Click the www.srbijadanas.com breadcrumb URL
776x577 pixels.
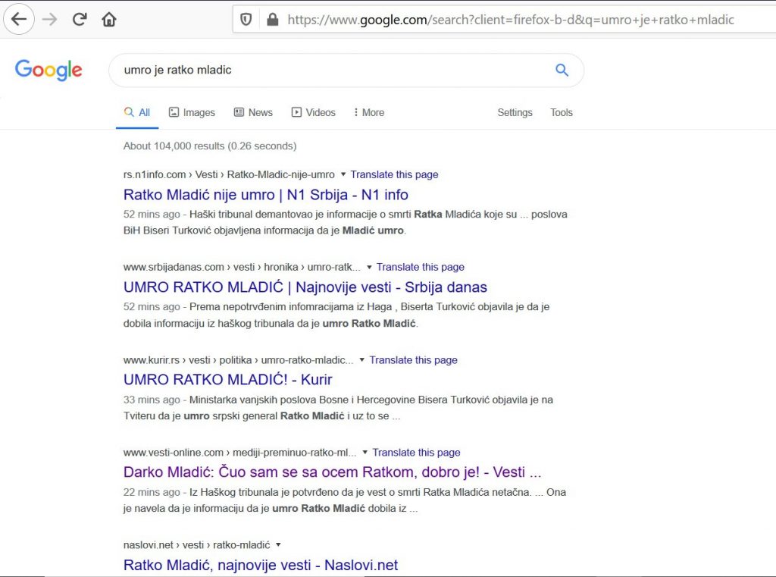pyautogui.click(x=242, y=267)
